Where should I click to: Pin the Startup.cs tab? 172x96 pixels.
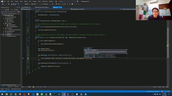60,7
